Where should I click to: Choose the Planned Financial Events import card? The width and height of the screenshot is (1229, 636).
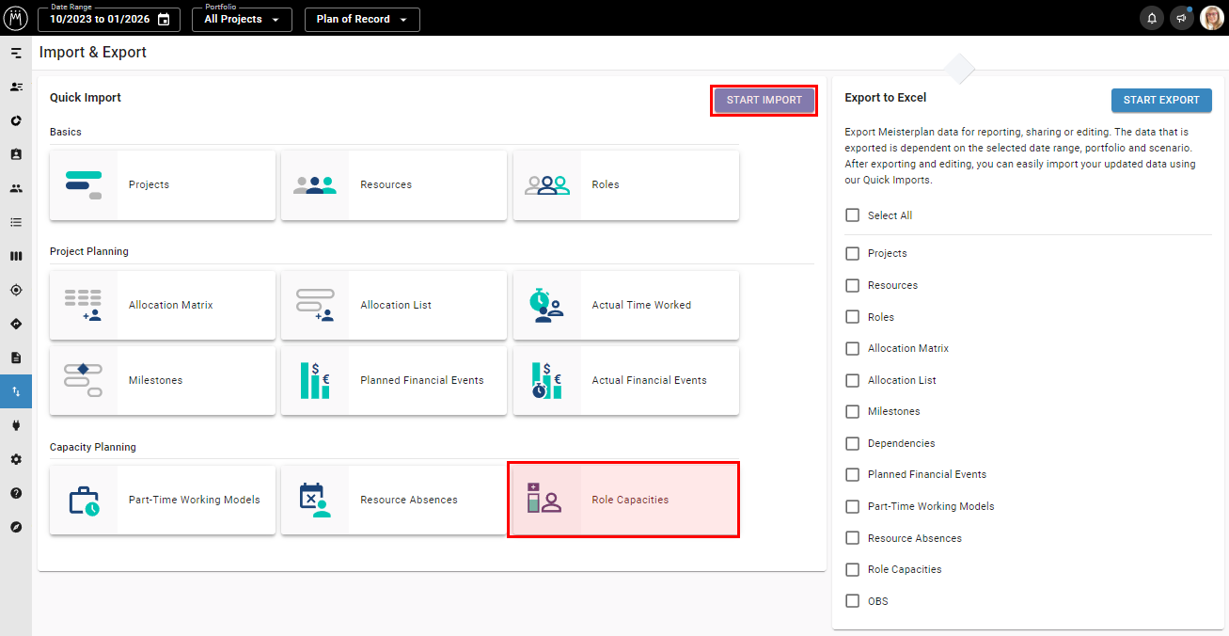(x=394, y=381)
